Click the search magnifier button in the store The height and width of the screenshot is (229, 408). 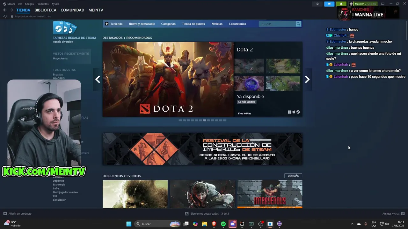298,24
